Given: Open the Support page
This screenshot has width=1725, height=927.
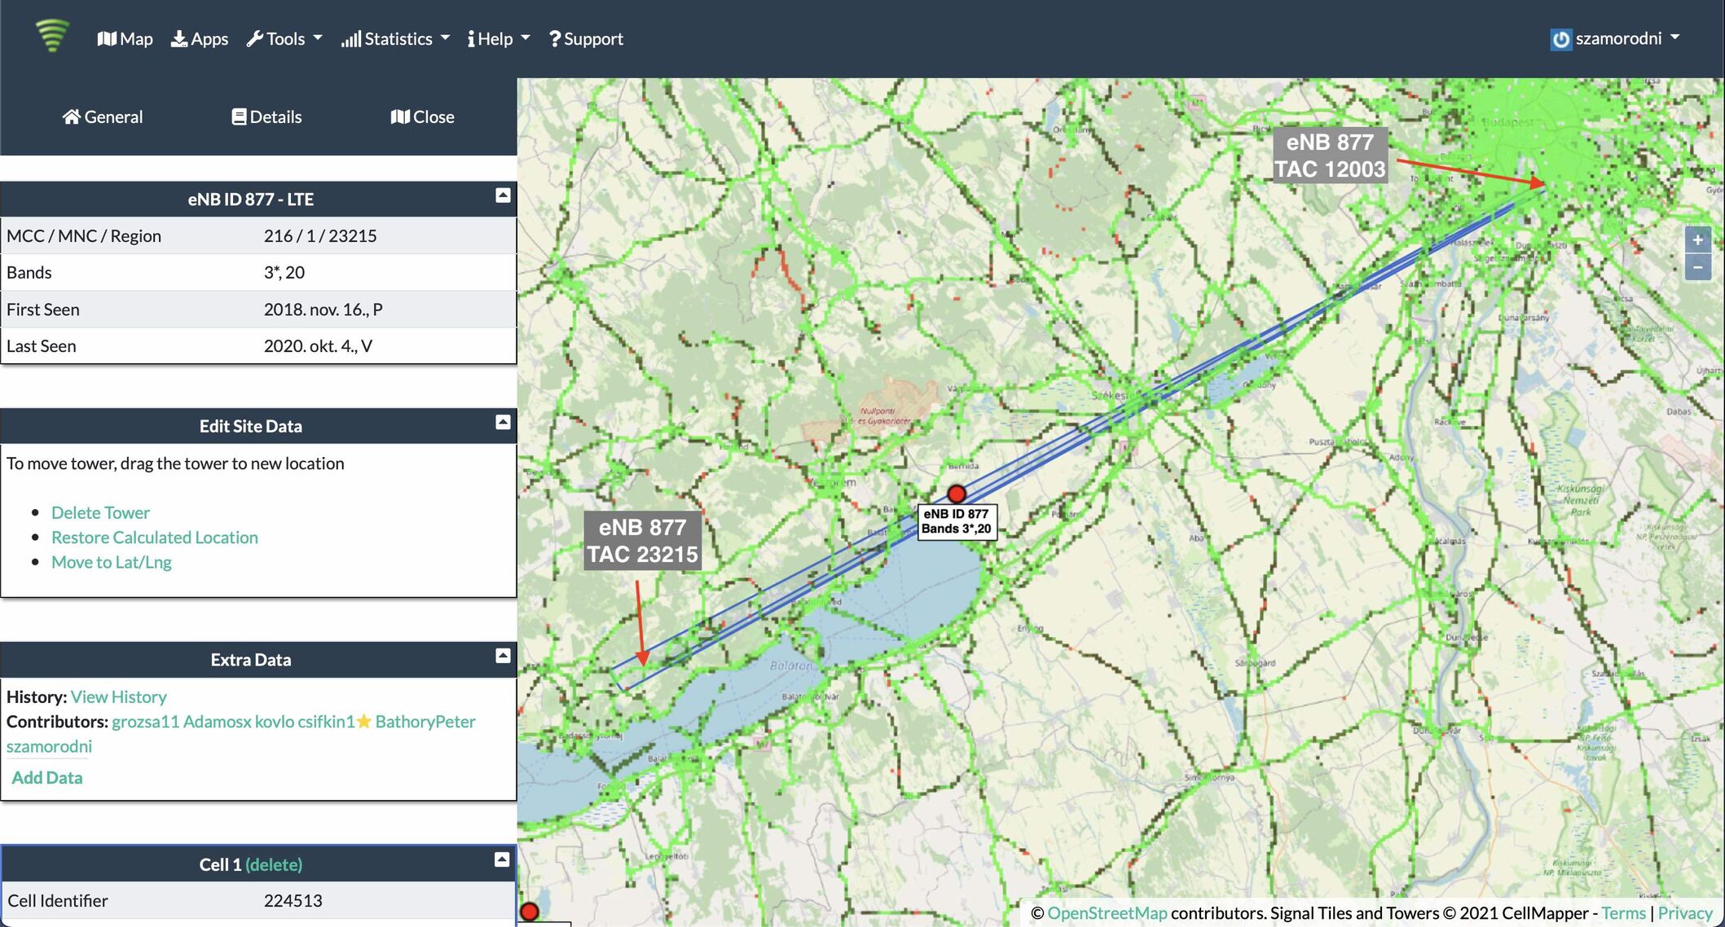Looking at the screenshot, I should [x=586, y=38].
